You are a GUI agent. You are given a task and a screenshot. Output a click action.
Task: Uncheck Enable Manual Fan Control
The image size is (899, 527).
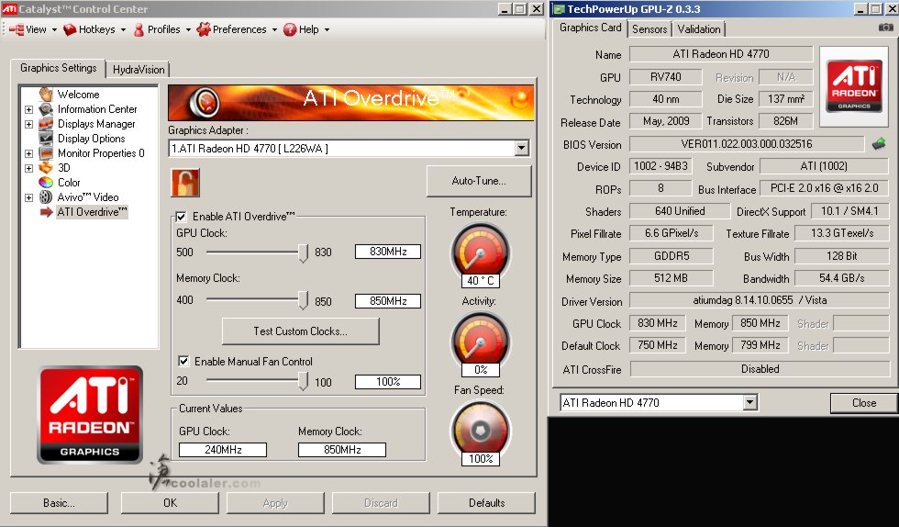pyautogui.click(x=183, y=361)
